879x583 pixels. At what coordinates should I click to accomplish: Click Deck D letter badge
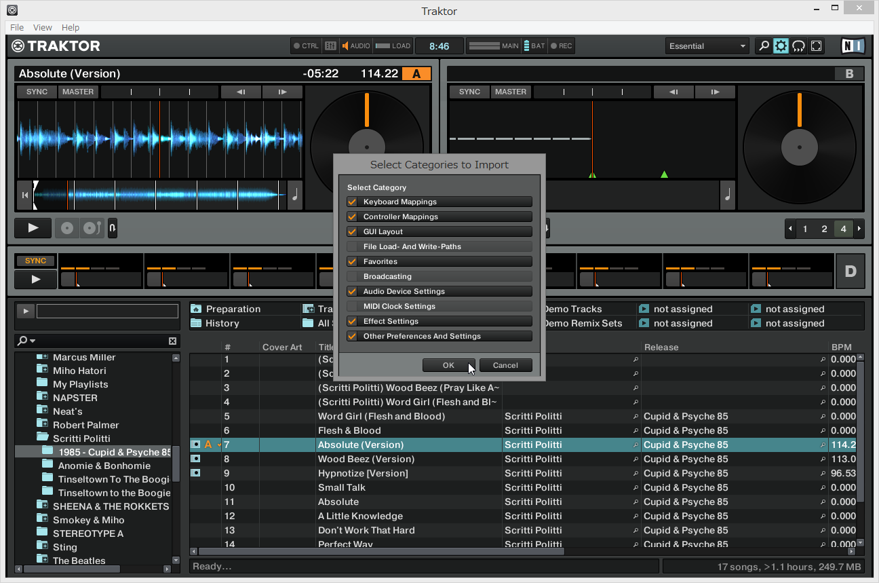(x=851, y=271)
